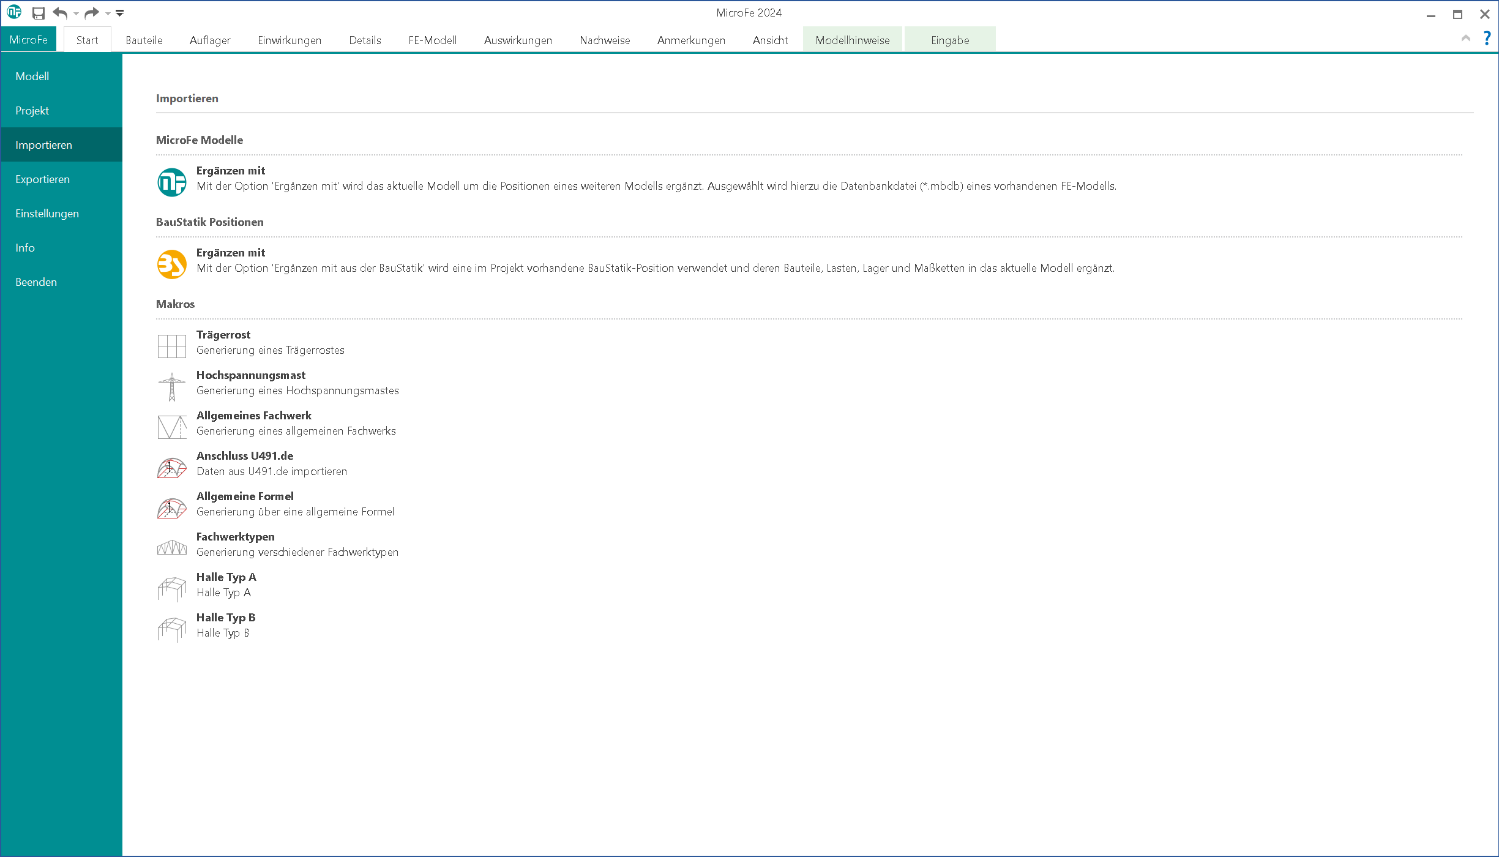Open Einstellungen from the sidebar menu
1499x857 pixels.
(x=47, y=214)
